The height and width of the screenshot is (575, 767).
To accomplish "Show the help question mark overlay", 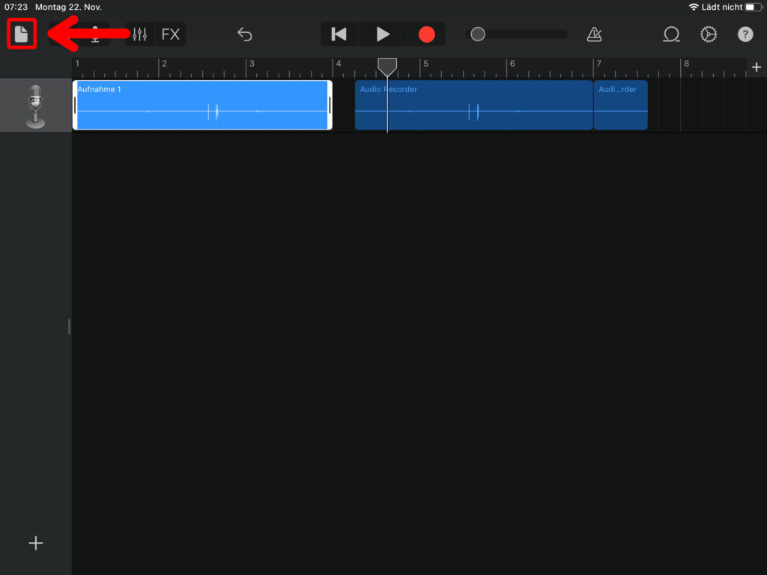I will pos(745,34).
